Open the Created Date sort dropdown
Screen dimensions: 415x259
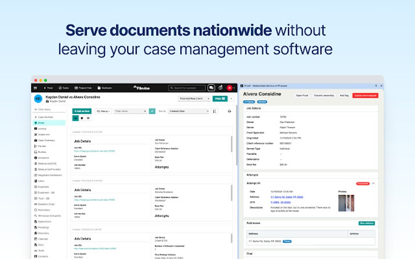tap(188, 111)
